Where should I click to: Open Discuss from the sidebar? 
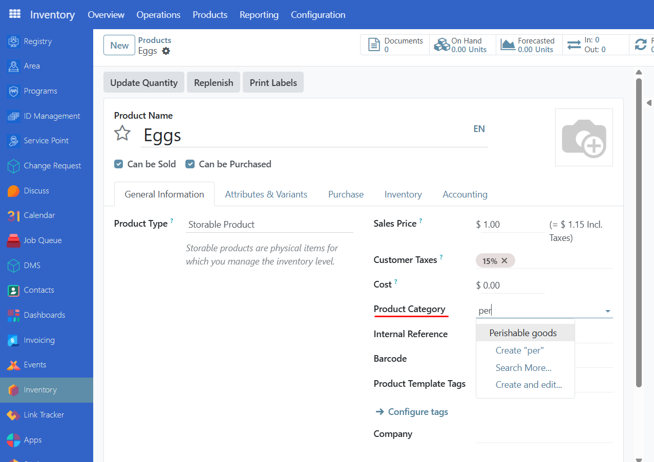tap(36, 191)
